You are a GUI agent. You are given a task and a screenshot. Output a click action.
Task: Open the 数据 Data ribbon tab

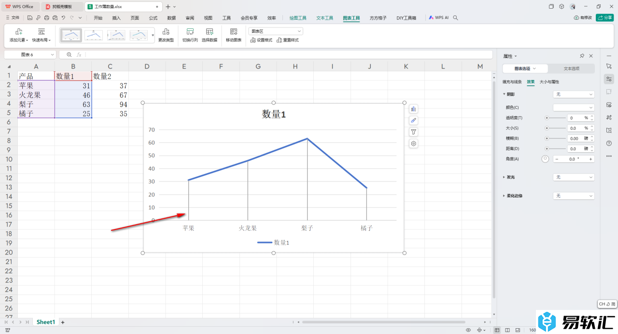tap(171, 18)
